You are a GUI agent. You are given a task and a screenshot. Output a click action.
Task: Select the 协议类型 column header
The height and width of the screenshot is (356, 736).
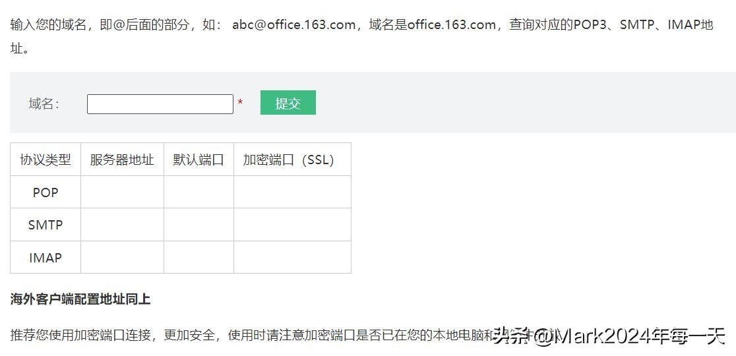(x=46, y=160)
